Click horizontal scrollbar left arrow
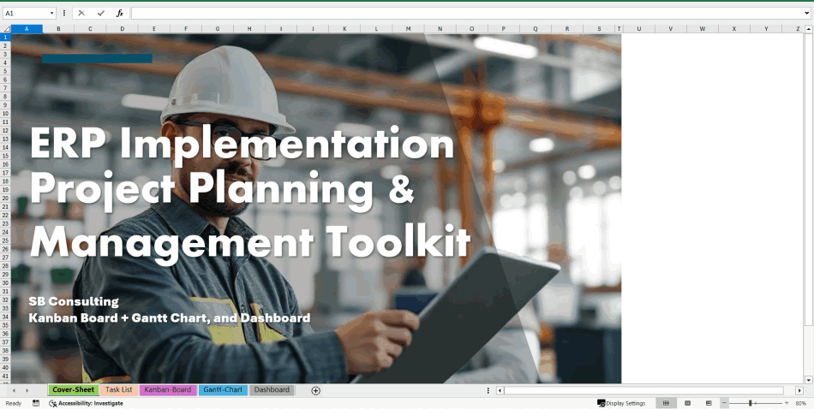 pos(500,390)
